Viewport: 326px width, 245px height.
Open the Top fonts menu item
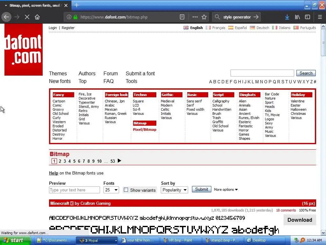[82, 81]
